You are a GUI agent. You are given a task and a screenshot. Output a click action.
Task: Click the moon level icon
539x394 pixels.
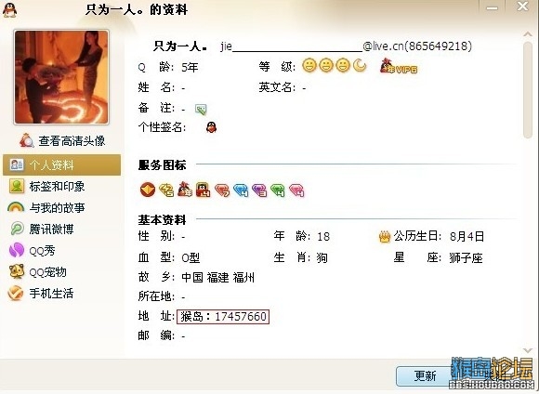click(x=360, y=65)
